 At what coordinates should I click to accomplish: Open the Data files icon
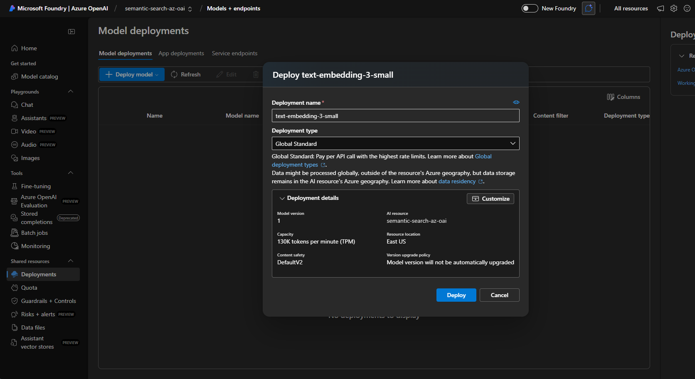coord(15,327)
